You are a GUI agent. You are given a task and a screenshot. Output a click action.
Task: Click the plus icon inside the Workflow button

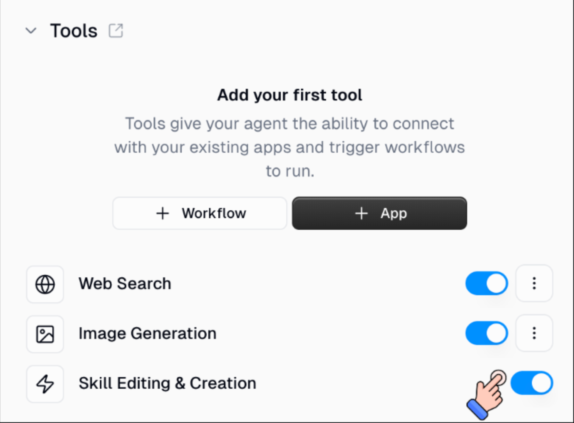click(x=163, y=213)
